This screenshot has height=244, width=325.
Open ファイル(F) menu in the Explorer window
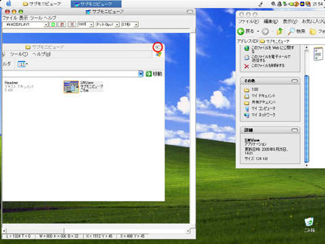248,22
